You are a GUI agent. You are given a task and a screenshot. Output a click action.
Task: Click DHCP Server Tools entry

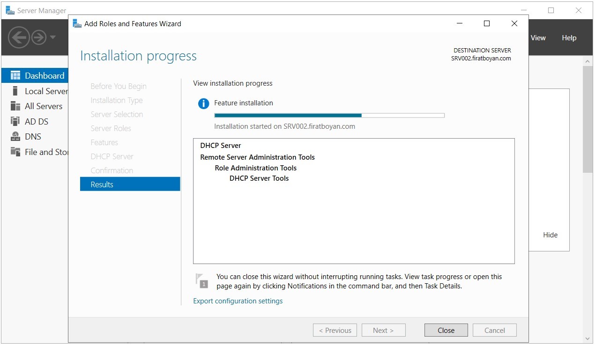point(259,178)
